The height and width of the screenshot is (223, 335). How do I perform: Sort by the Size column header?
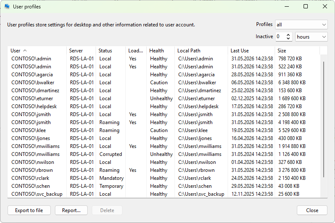click(297, 51)
